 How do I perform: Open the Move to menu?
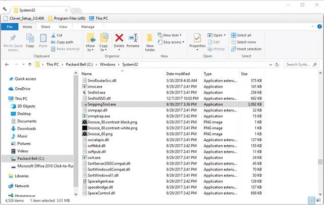click(x=91, y=42)
